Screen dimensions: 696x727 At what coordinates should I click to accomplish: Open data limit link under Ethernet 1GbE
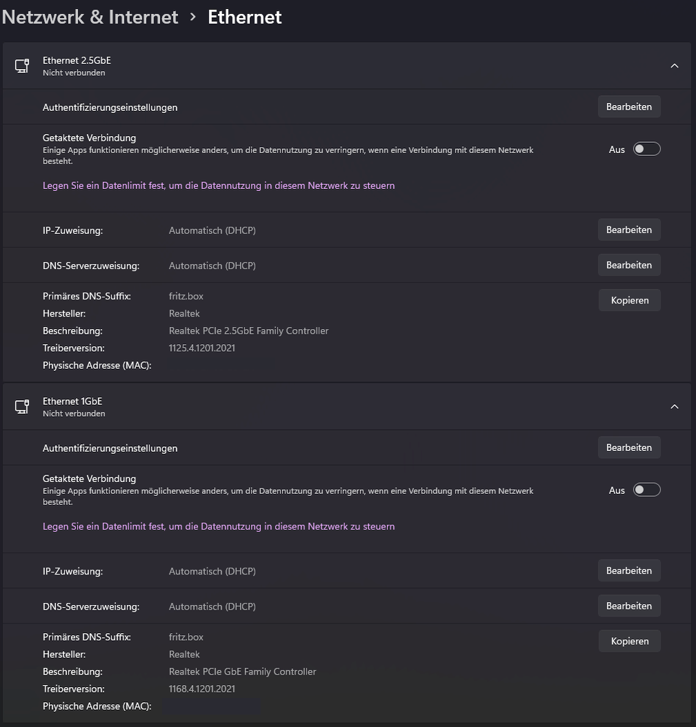[x=219, y=526]
